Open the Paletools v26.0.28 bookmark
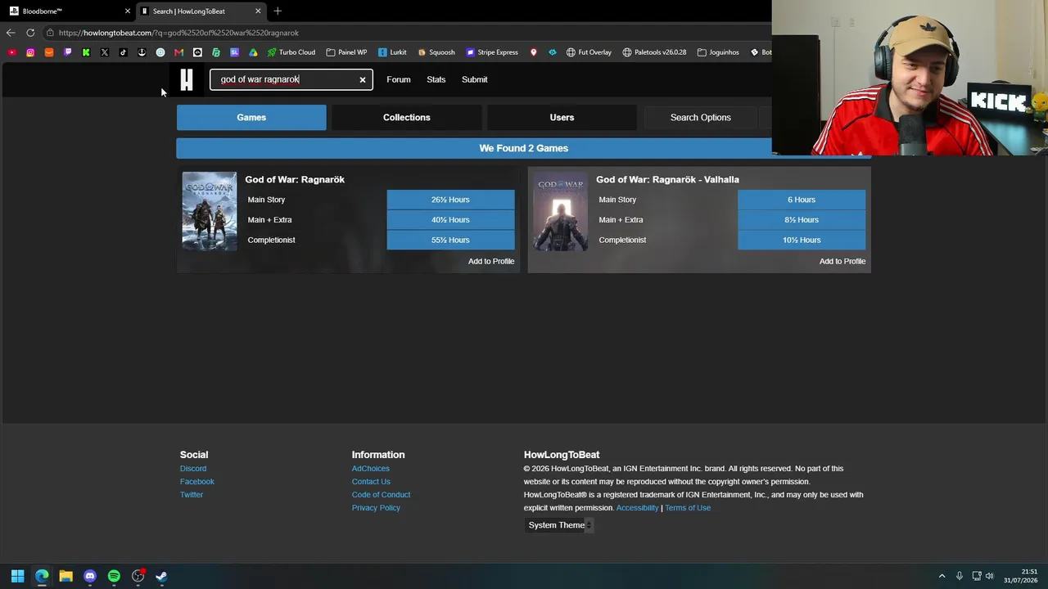 [x=654, y=52]
